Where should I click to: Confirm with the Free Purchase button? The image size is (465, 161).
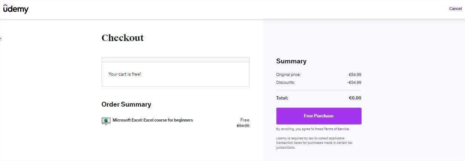click(319, 116)
